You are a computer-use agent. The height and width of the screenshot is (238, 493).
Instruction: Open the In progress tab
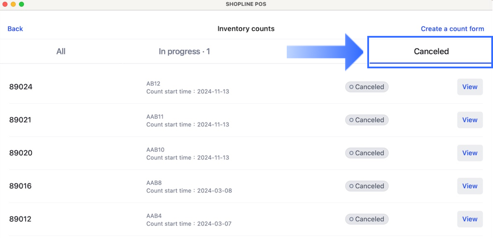(x=184, y=51)
